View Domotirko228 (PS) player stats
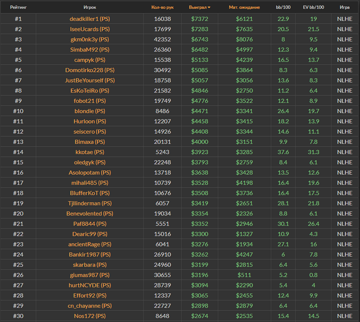The width and height of the screenshot is (360, 322). [89, 70]
